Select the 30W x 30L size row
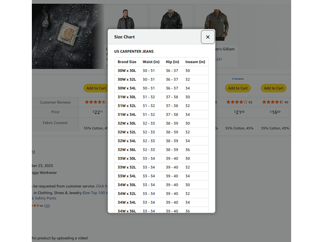 coord(161,71)
